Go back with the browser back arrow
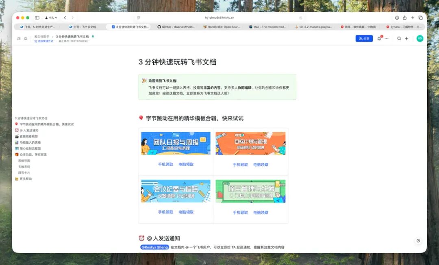This screenshot has height=265, width=439. click(65, 18)
